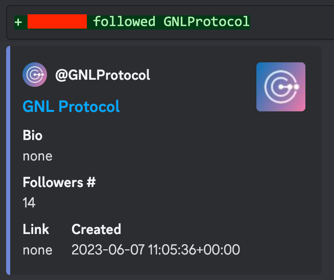Click the purple accent bar of the embed

click(8, 160)
